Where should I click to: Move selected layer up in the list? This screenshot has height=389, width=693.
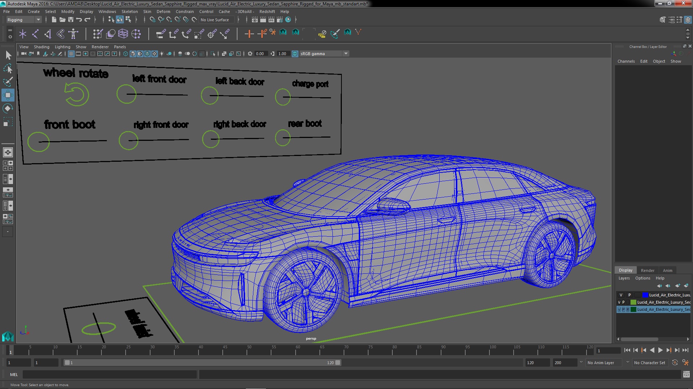660,286
